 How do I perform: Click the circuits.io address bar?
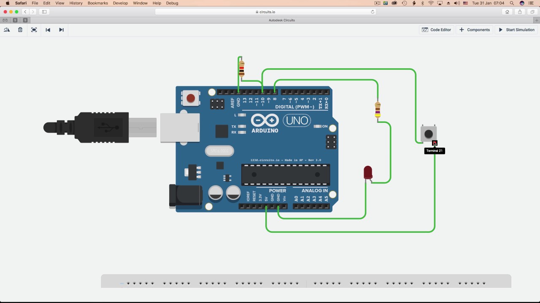pos(266,12)
